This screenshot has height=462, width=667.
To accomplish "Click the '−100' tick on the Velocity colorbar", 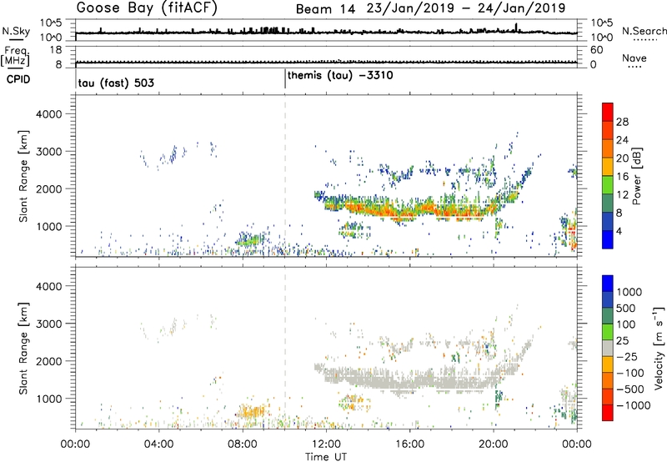I will (630, 373).
